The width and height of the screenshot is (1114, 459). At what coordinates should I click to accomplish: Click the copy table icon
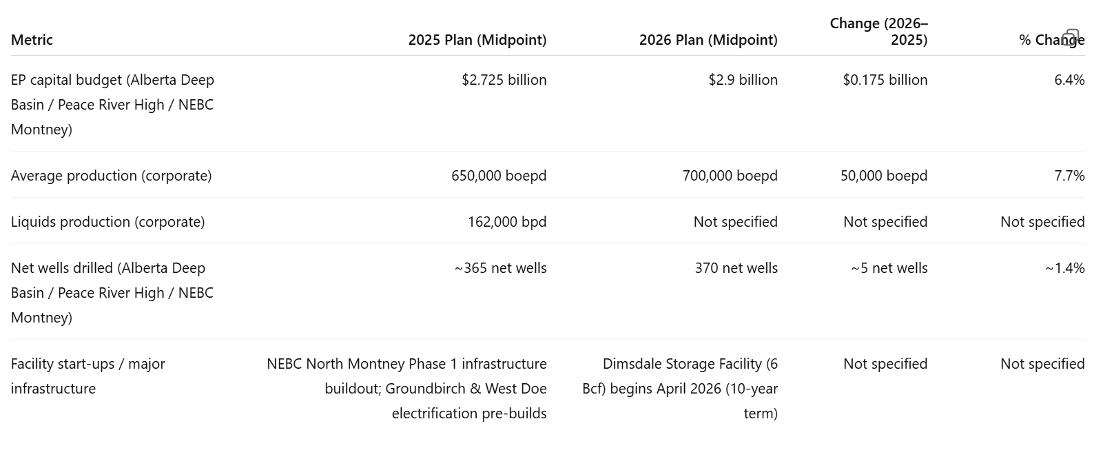point(1071,37)
